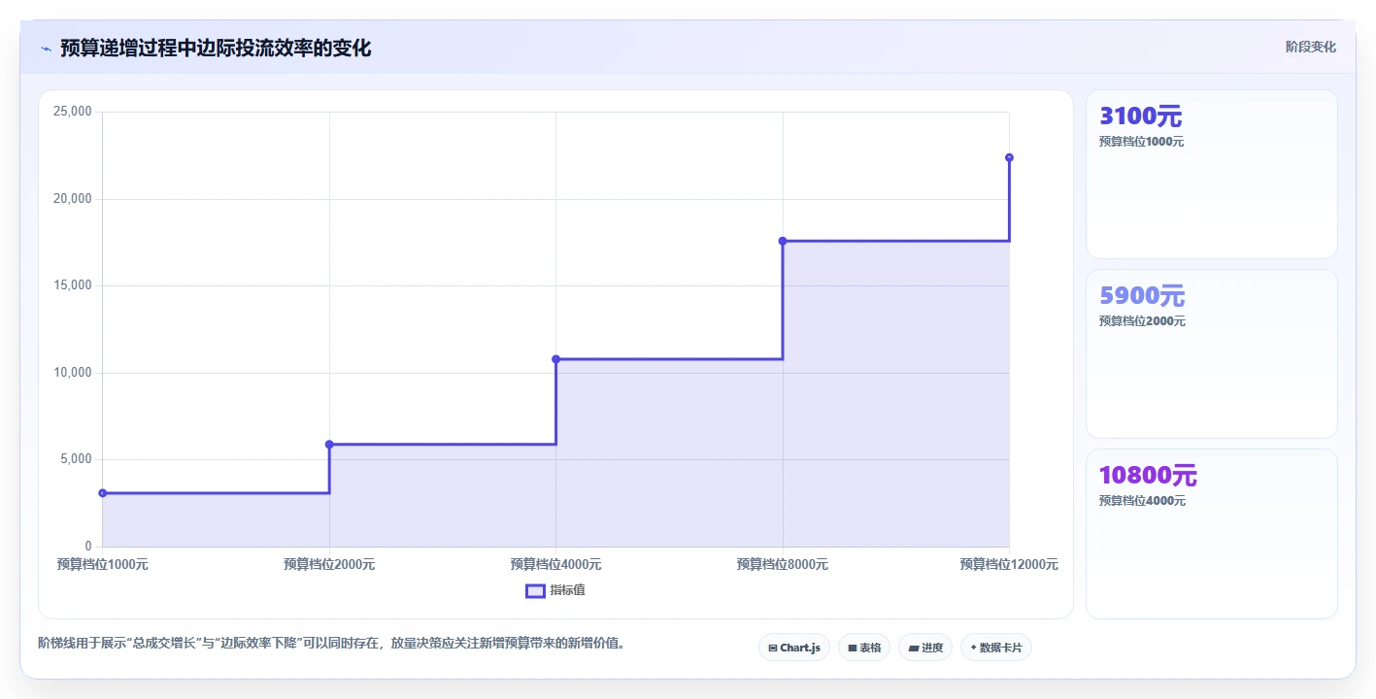Click the 进度 chip

tap(925, 648)
